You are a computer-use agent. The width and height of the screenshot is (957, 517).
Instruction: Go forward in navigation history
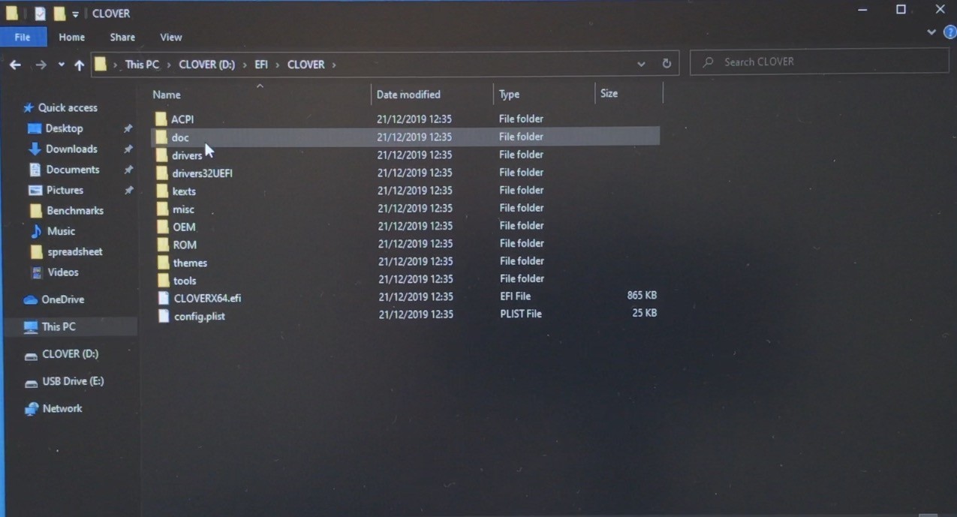[41, 65]
